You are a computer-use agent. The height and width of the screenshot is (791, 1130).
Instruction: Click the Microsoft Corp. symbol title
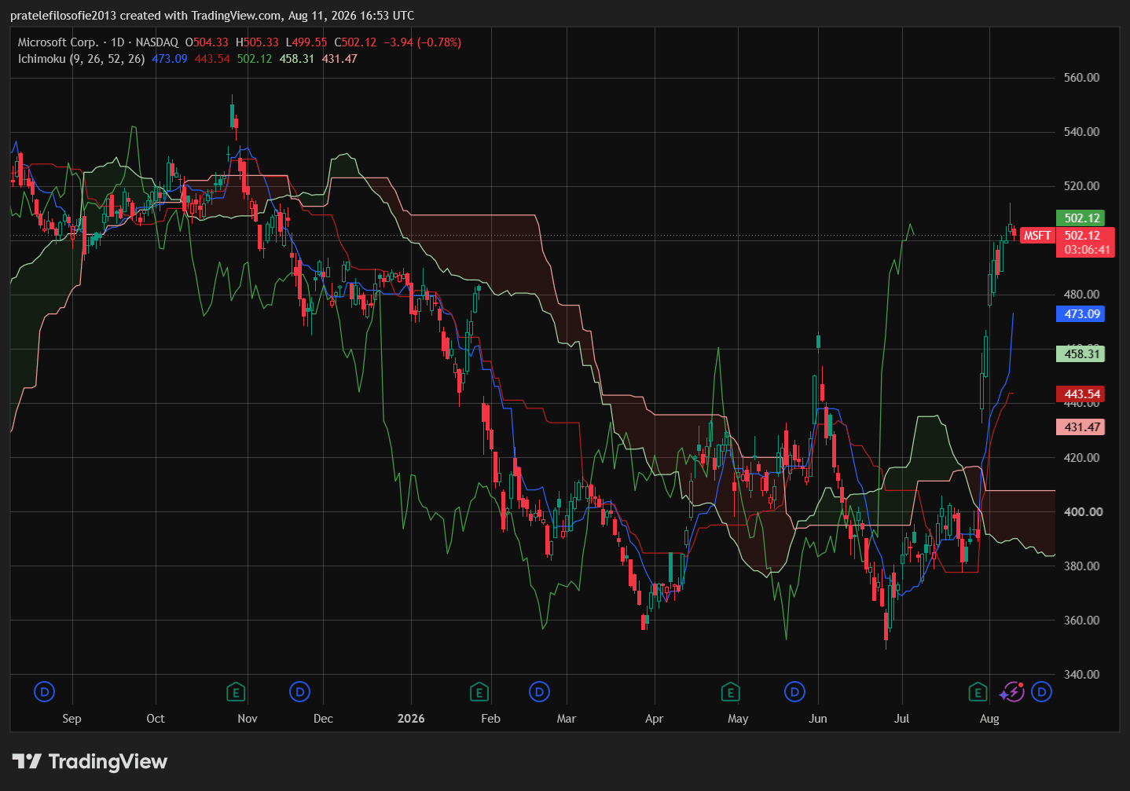point(58,42)
